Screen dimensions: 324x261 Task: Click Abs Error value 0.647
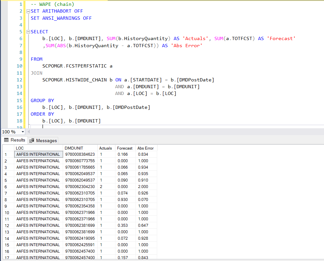[146, 225]
